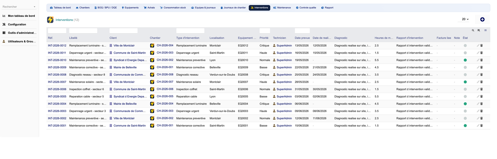Edit intervention INT-2026-0009 with pencil icon
This screenshot has height=159, width=497.
[478, 67]
